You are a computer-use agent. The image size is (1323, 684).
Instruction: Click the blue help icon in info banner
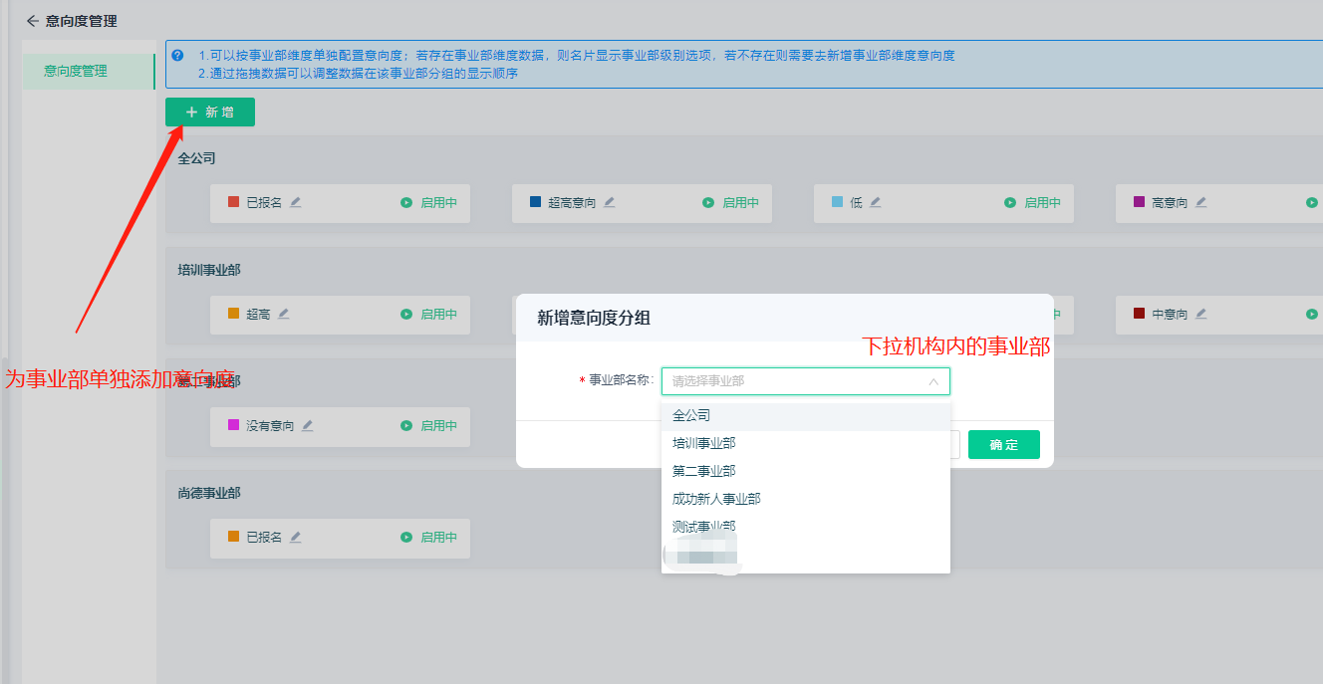point(177,56)
